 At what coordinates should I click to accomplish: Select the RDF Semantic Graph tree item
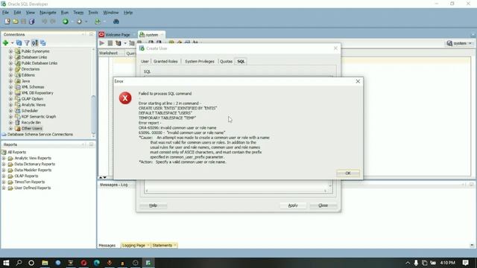point(39,117)
